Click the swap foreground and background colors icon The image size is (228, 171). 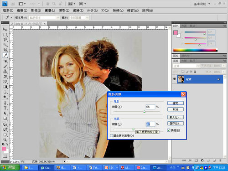point(7,144)
